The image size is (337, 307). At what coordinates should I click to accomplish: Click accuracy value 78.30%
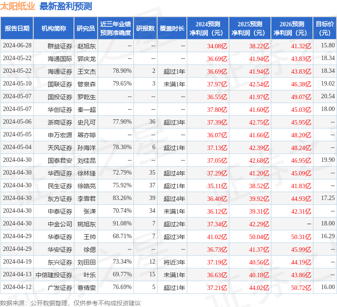click(x=122, y=147)
